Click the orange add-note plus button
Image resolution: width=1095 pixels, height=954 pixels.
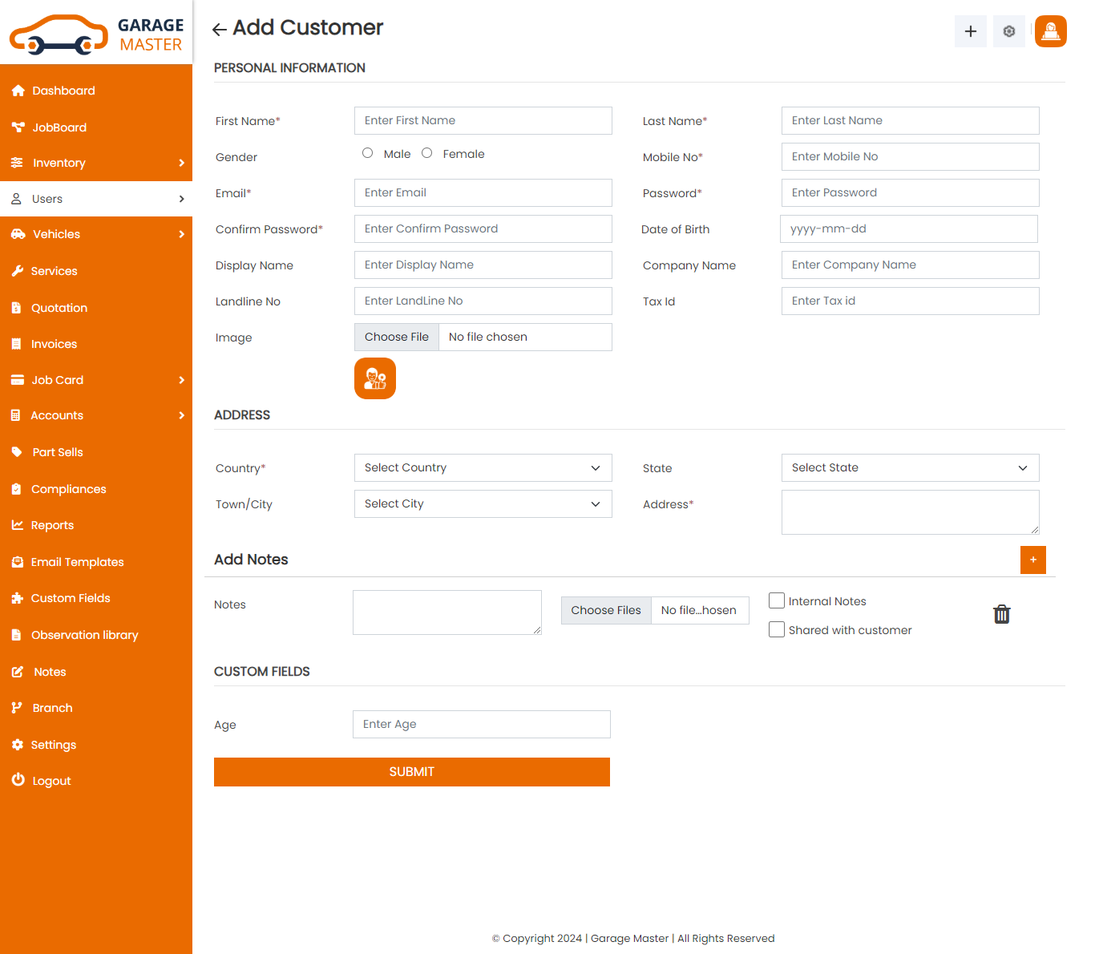click(x=1032, y=560)
